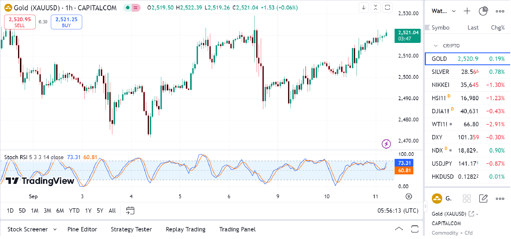Click the purple lightning bolt icon

click(x=386, y=144)
